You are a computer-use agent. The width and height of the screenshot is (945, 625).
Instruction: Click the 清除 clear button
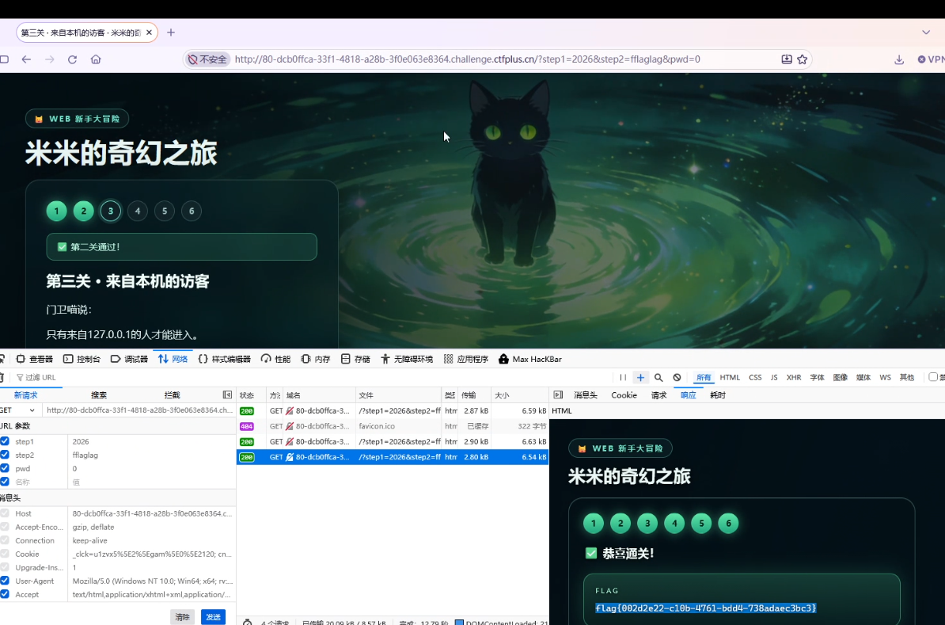click(182, 616)
